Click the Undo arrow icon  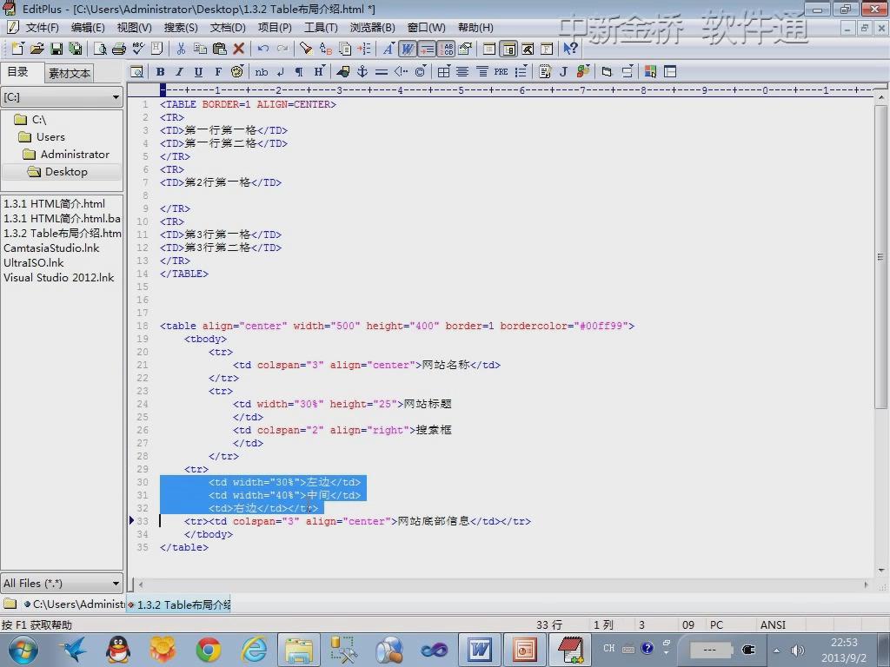(262, 49)
